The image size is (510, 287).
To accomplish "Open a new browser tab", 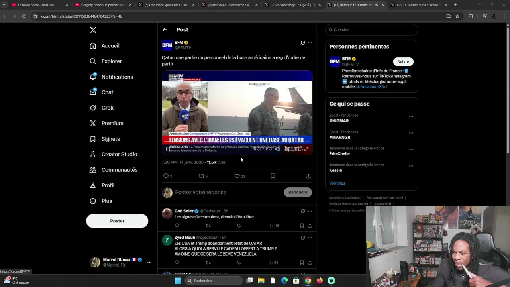I will pyautogui.click(x=455, y=5).
